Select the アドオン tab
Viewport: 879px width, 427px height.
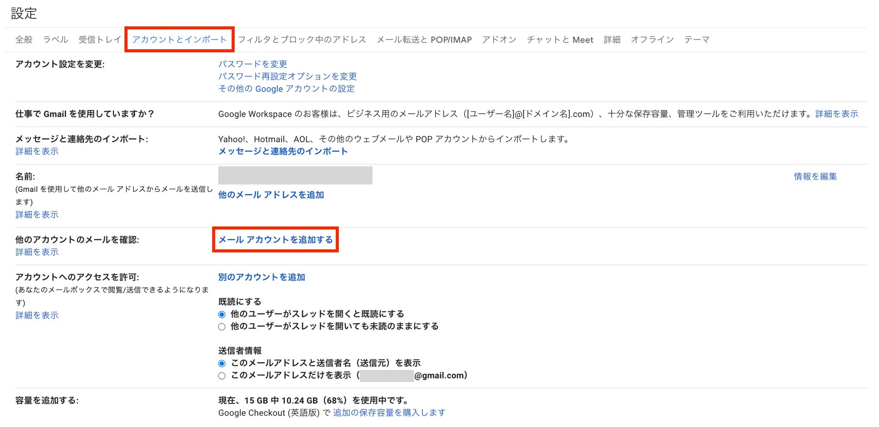499,39
